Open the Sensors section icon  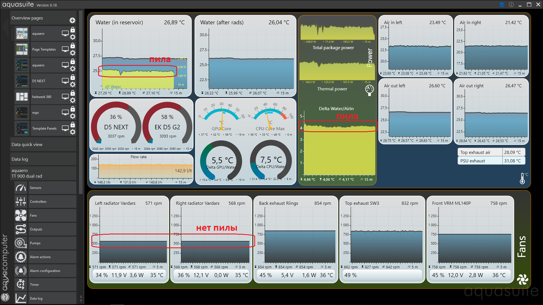pyautogui.click(x=21, y=188)
